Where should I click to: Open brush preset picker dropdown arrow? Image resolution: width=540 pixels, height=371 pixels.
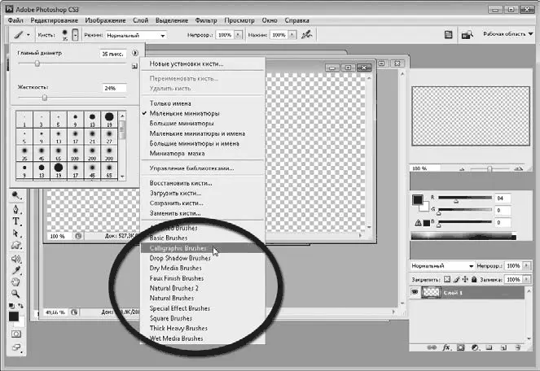75,35
